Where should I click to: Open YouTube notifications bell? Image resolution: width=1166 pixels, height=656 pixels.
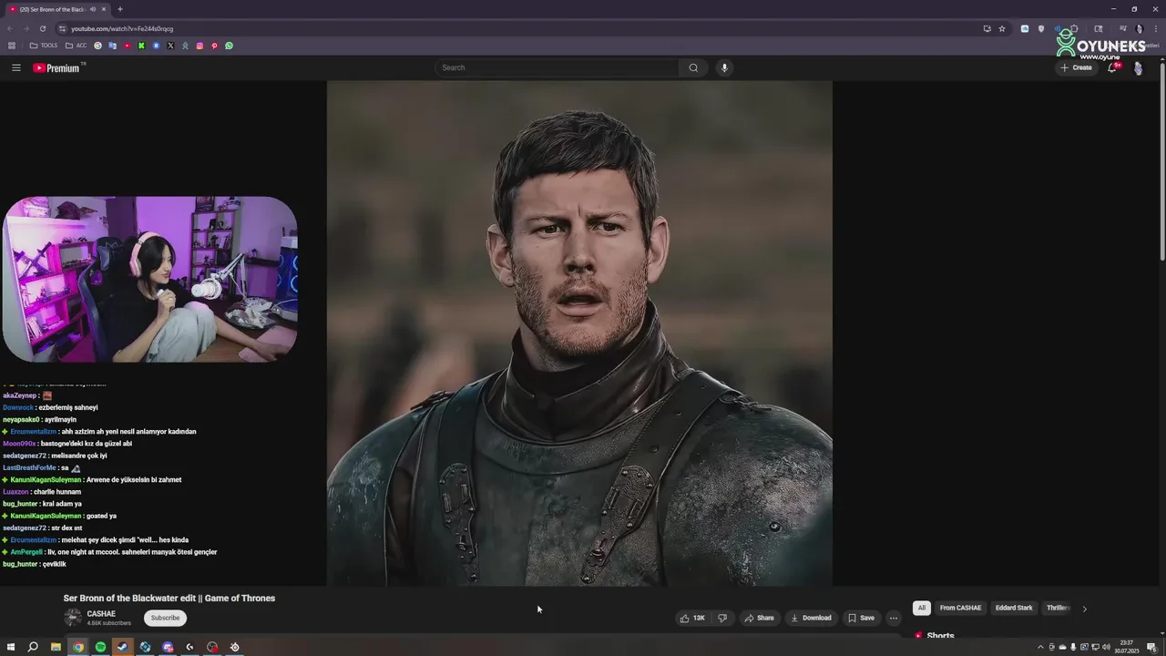pos(1112,67)
